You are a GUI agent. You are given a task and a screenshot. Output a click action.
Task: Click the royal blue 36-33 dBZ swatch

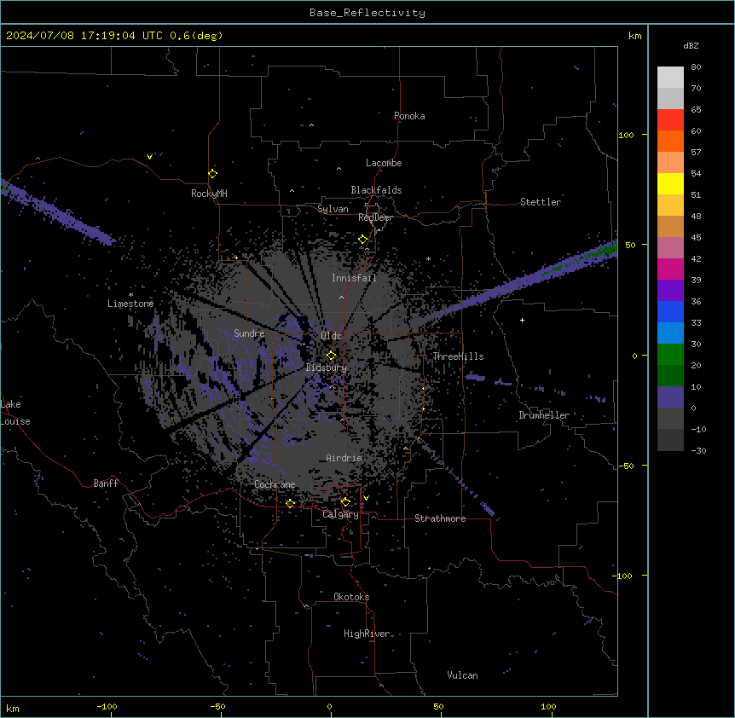point(670,311)
